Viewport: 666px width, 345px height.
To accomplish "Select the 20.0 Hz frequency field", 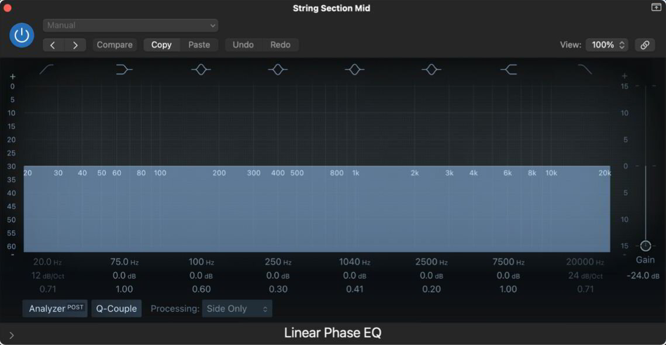I will pyautogui.click(x=47, y=262).
